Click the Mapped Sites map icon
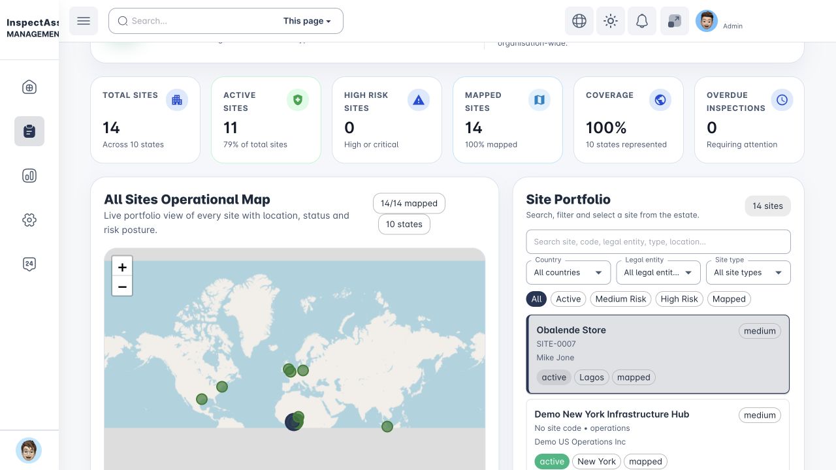Image resolution: width=836 pixels, height=470 pixels. [x=539, y=100]
